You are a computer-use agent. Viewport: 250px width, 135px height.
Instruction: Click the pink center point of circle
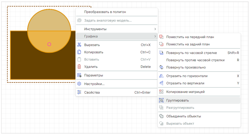click(x=49, y=44)
